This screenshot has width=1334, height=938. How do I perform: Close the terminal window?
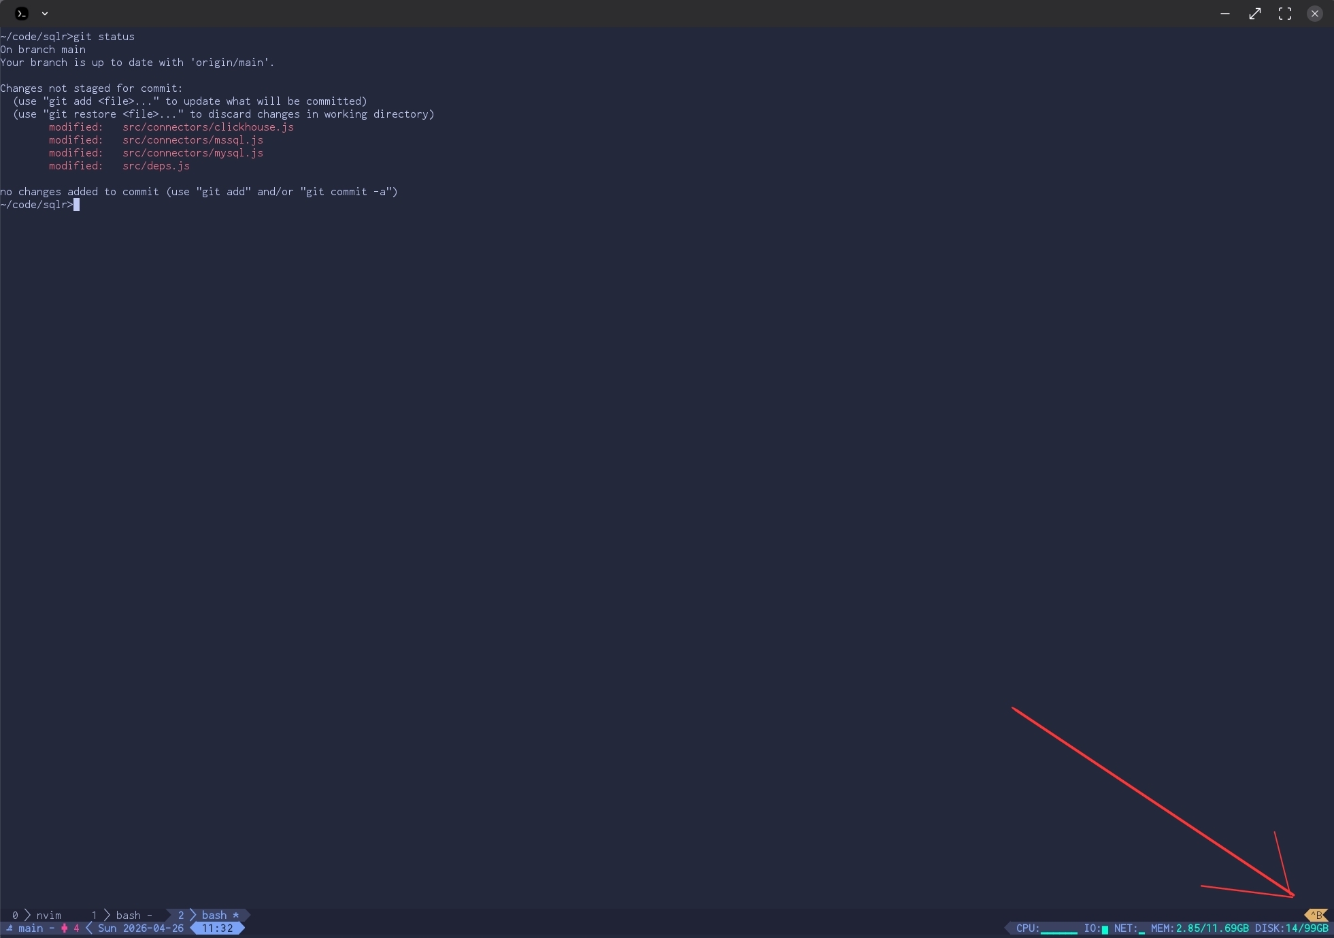pos(1315,14)
